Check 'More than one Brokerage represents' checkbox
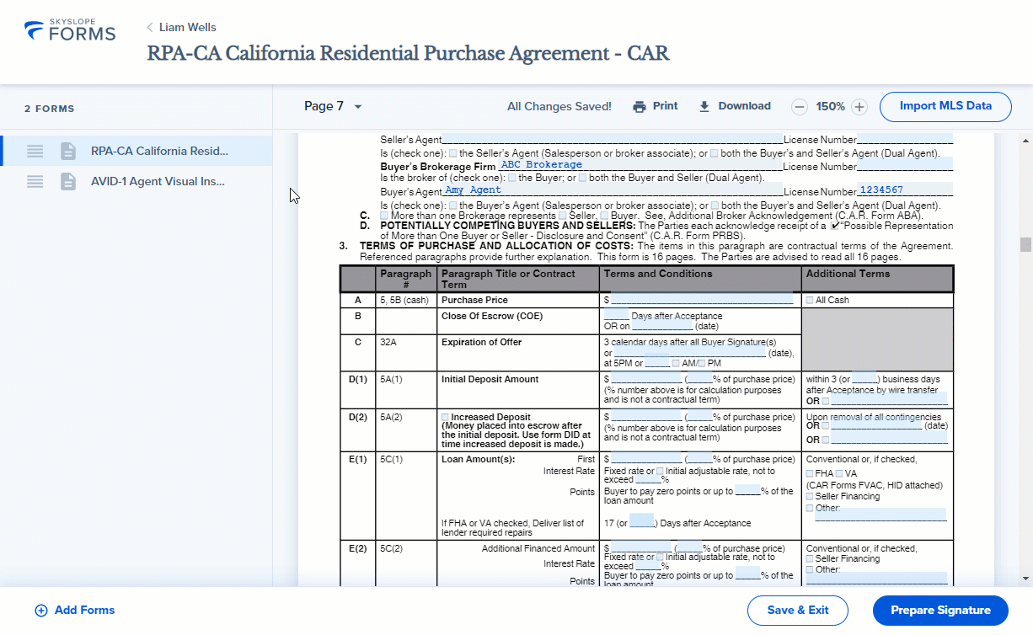Screen dimensions: 1033x635 click(384, 216)
